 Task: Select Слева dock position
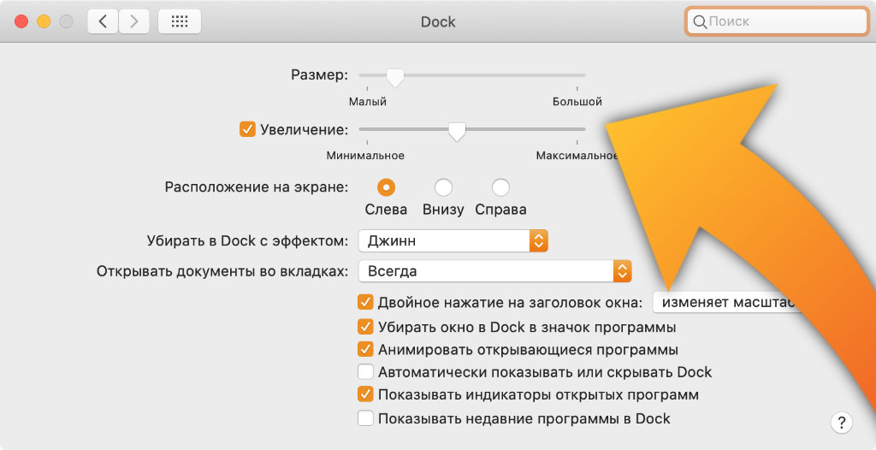[x=386, y=187]
